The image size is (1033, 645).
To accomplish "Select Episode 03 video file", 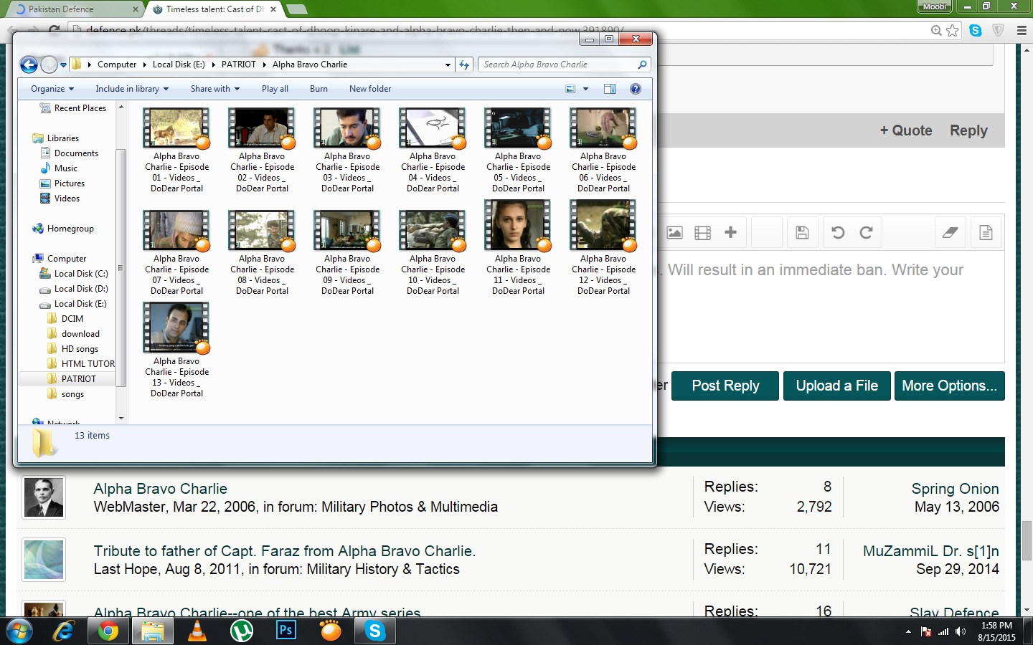I will [347, 150].
